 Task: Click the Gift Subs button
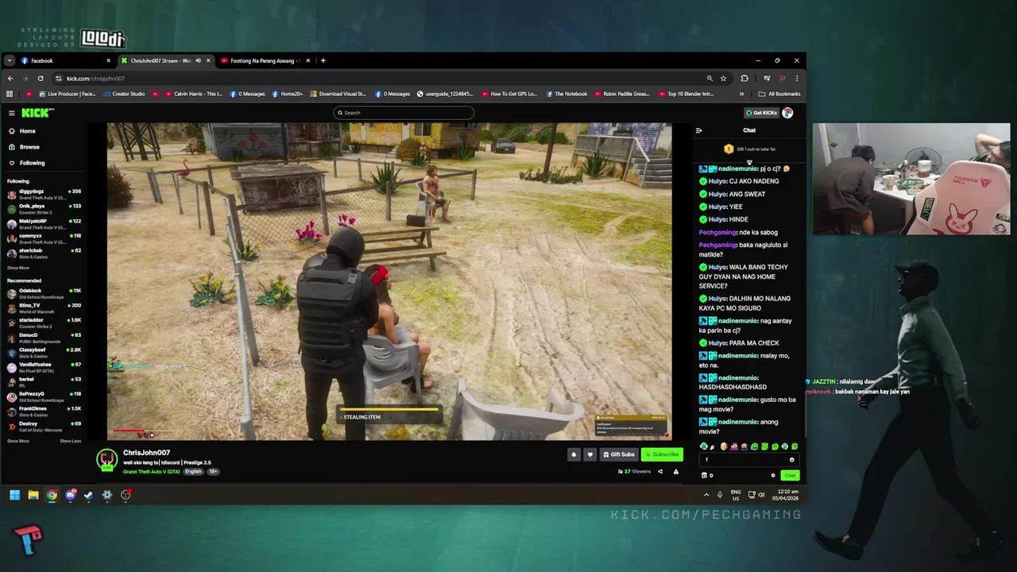619,454
